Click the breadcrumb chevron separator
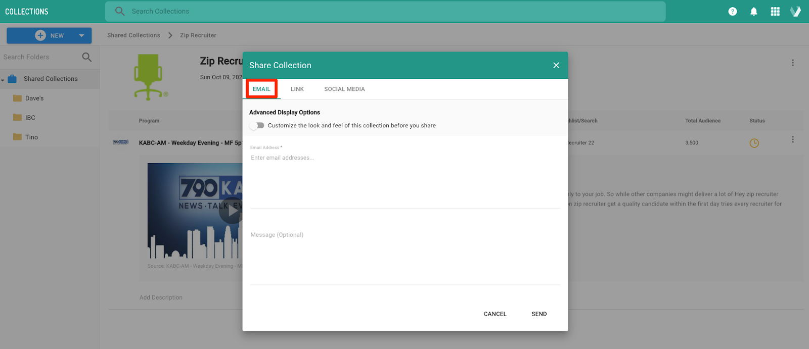809x349 pixels. click(x=170, y=35)
